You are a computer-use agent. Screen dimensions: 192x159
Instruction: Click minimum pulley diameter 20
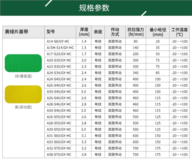tap(158, 41)
